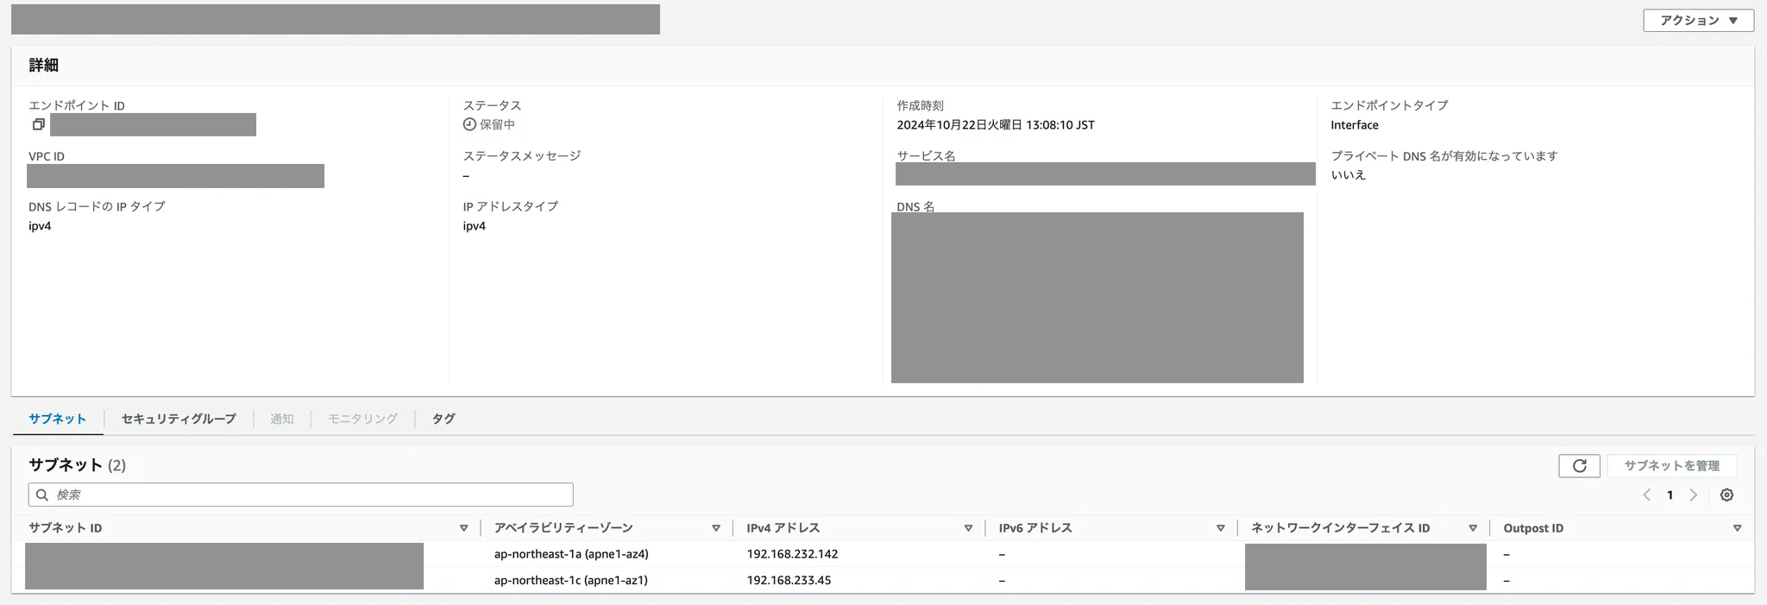Click the Outpost ID column header
The width and height of the screenshot is (1767, 605).
click(x=1533, y=528)
